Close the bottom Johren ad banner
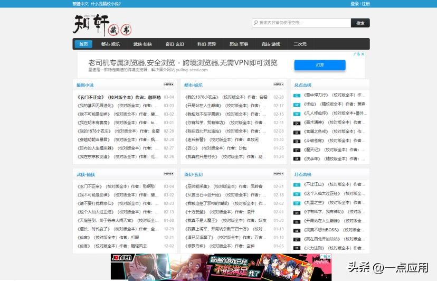Viewport: 437px width, 281px height. coord(328,257)
